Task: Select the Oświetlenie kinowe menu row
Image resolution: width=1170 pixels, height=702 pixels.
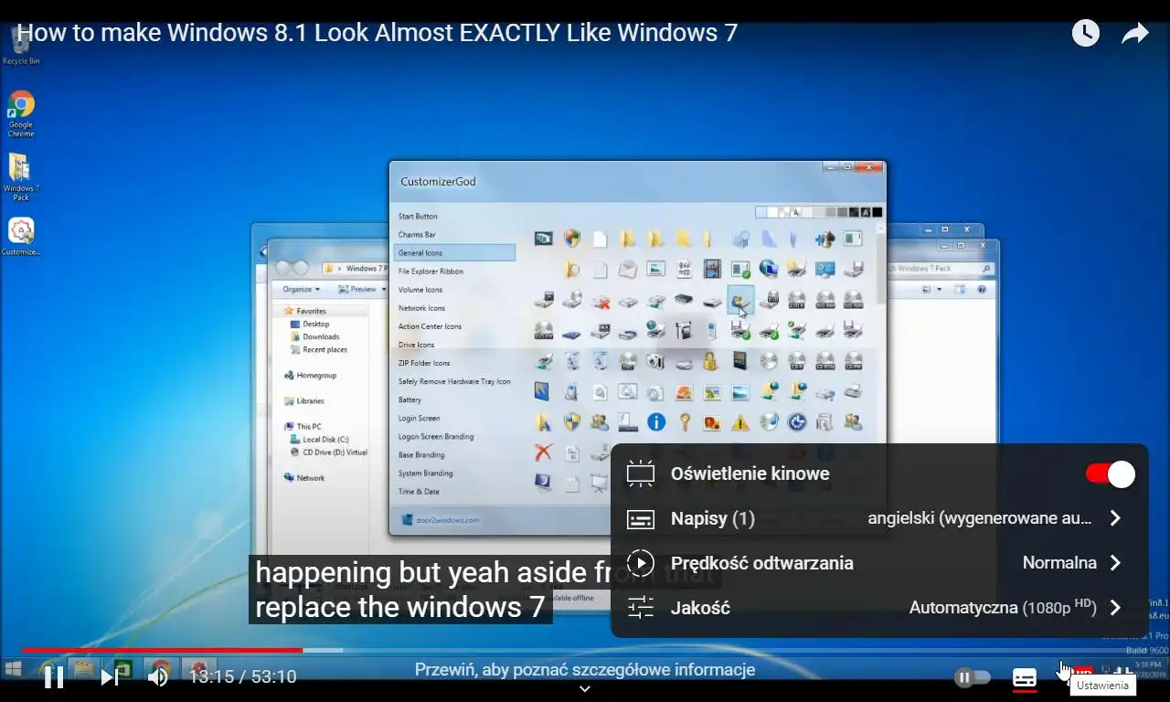Action: point(878,473)
